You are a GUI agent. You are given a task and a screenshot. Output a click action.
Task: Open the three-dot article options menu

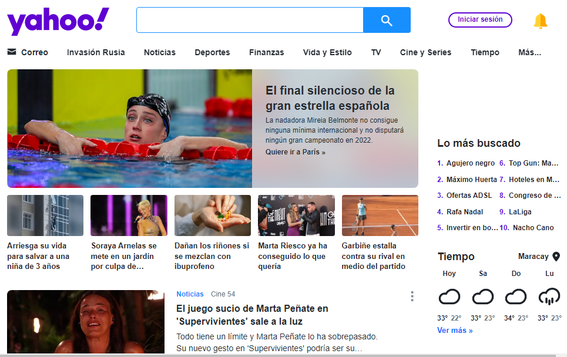pyautogui.click(x=412, y=297)
